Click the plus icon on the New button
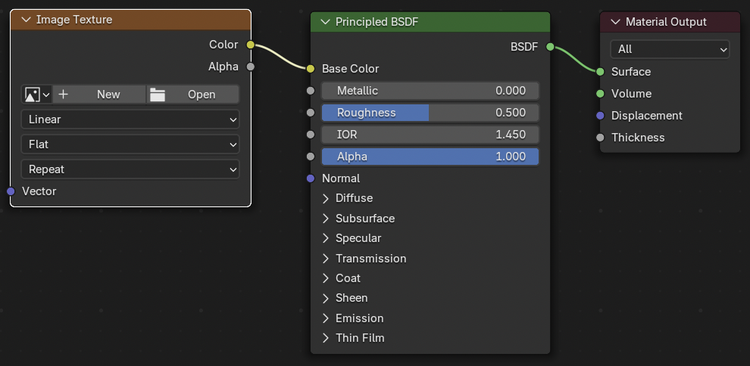The height and width of the screenshot is (366, 750). (64, 95)
